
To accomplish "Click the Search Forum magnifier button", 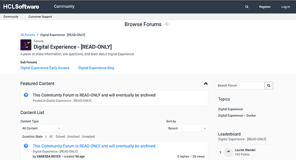I will click(x=269, y=86).
